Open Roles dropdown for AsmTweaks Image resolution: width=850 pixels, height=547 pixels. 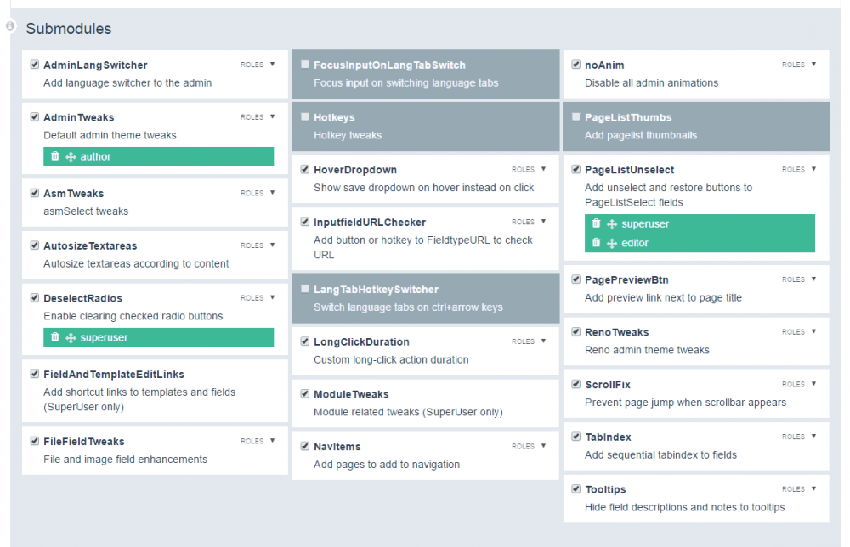point(258,193)
